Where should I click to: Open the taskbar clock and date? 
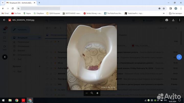[172, 100]
